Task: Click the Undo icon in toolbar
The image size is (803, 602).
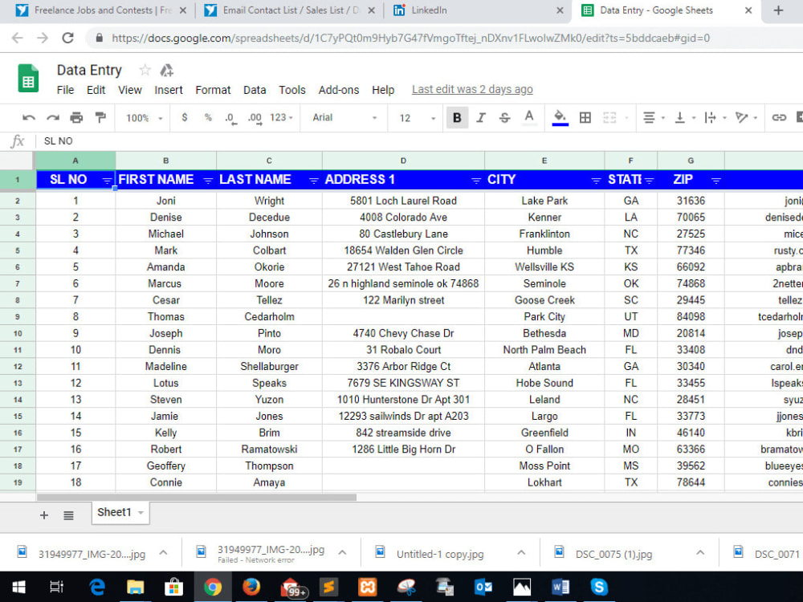Action: [x=29, y=118]
